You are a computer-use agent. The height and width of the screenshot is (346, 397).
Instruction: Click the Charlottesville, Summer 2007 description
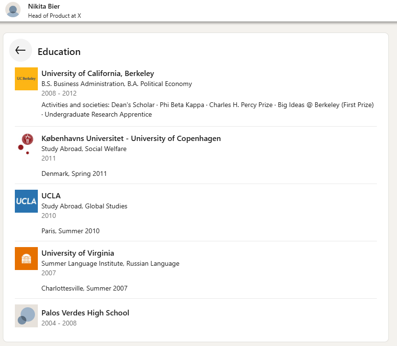[85, 288]
